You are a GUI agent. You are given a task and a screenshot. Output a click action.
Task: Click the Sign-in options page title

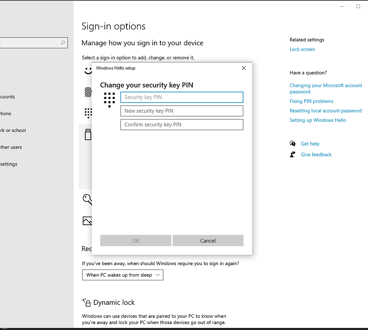coord(113,26)
